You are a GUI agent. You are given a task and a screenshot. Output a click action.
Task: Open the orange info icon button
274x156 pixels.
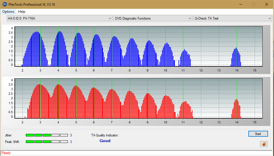point(264,144)
